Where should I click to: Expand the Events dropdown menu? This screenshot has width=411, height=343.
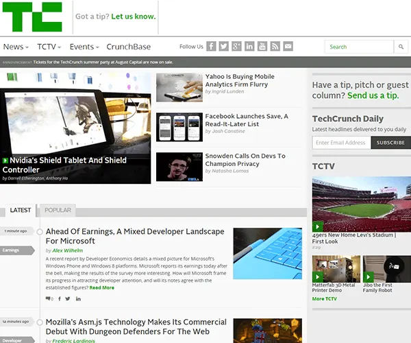pos(84,47)
